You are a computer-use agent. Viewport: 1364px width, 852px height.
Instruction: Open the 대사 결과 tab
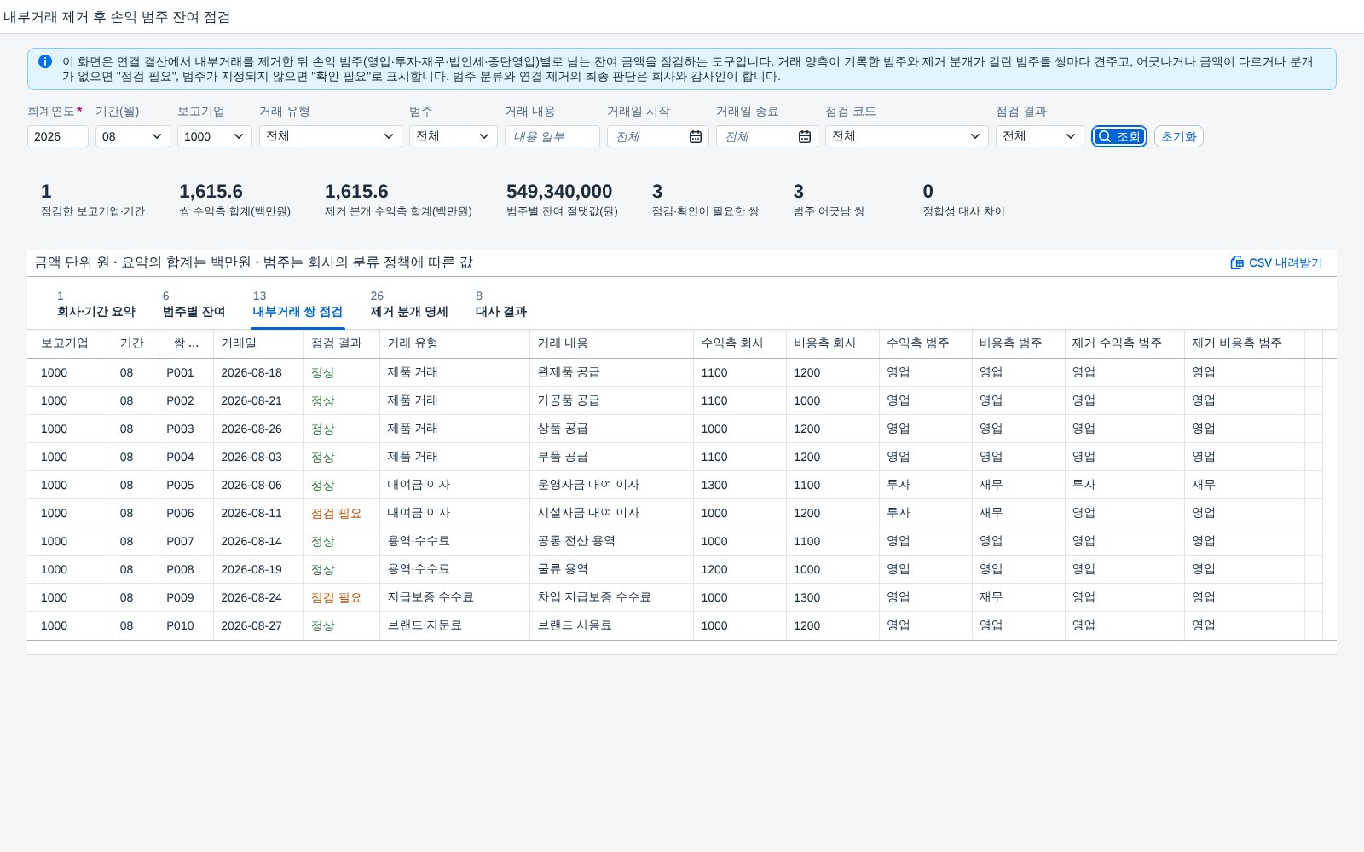point(501,304)
